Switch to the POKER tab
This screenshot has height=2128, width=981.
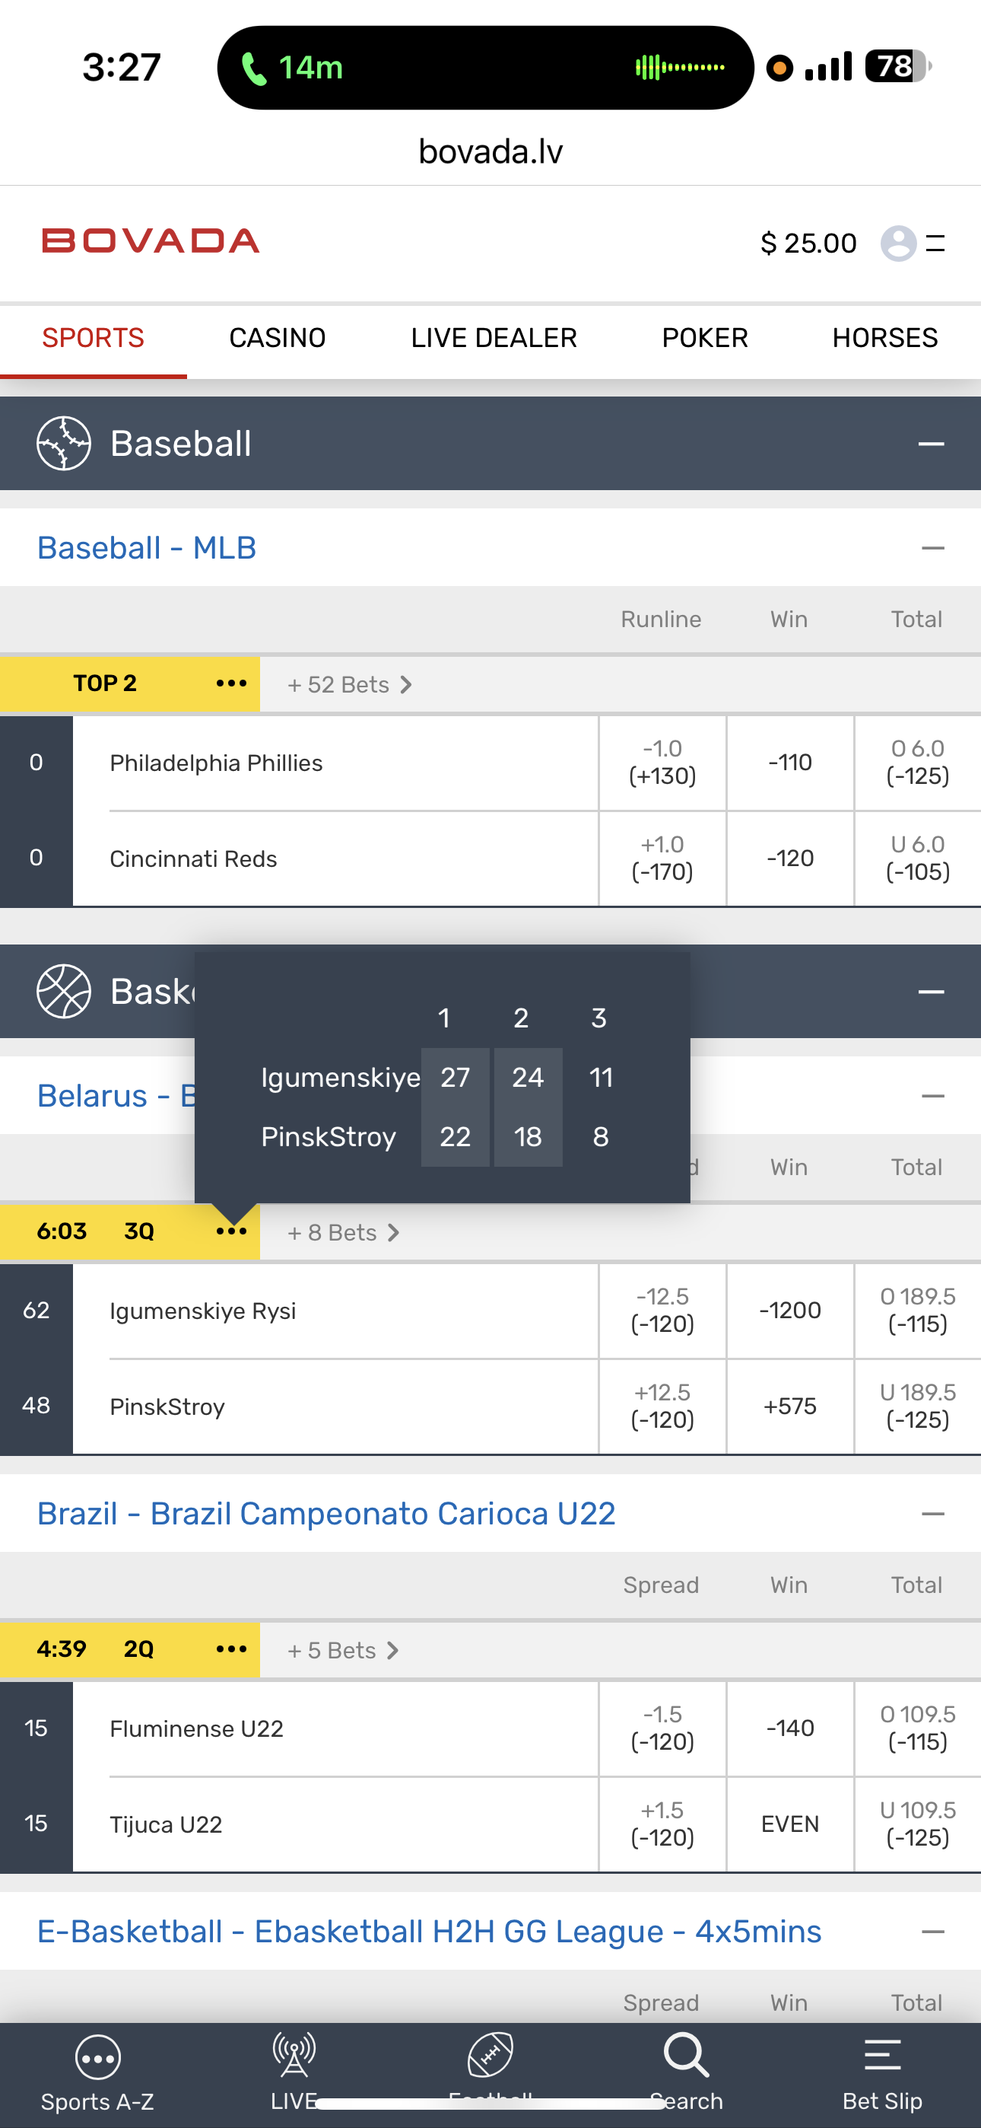tap(704, 338)
